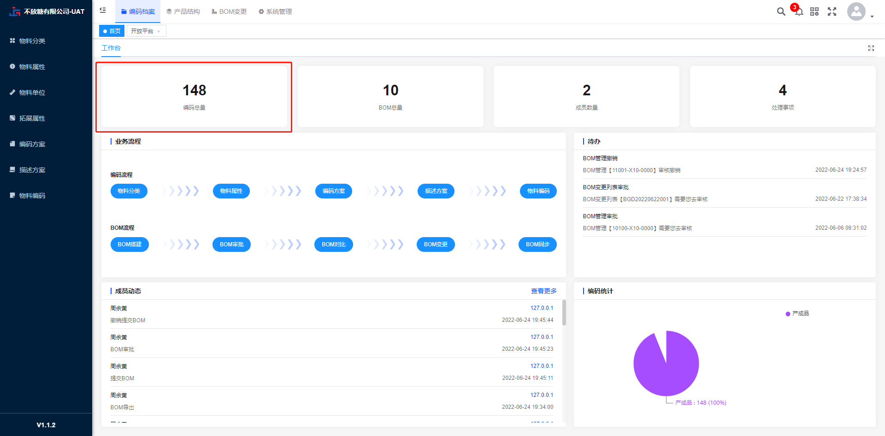This screenshot has width=885, height=436.
Task: Collapse the sidebar with the fold icon
Action: click(x=103, y=10)
